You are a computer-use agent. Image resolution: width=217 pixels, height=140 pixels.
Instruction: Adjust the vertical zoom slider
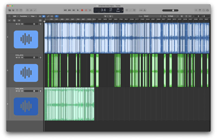point(197,16)
